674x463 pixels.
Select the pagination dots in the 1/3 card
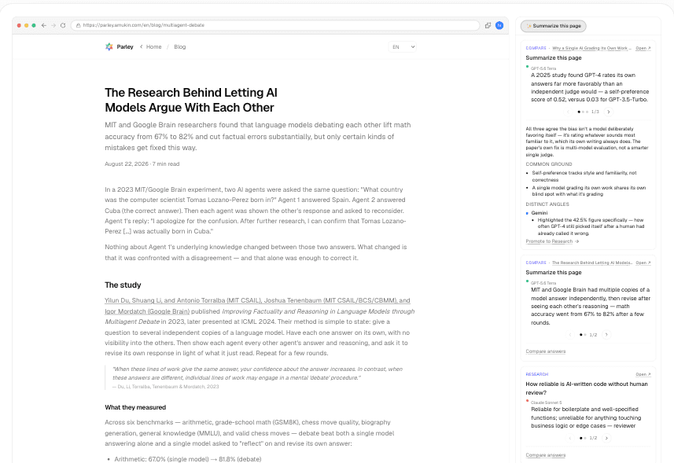(583, 112)
